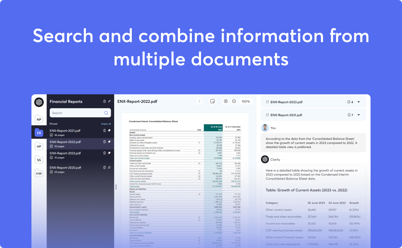Click the ENX-Report-2022.pdf viewer title
Screen dimensions: 402x248
137,102
